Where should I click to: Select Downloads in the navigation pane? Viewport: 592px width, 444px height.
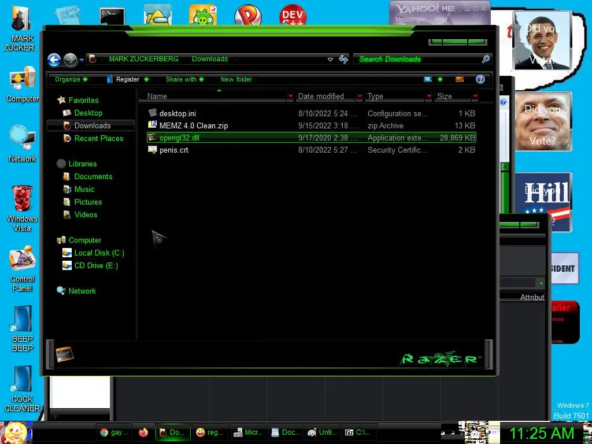(91, 125)
